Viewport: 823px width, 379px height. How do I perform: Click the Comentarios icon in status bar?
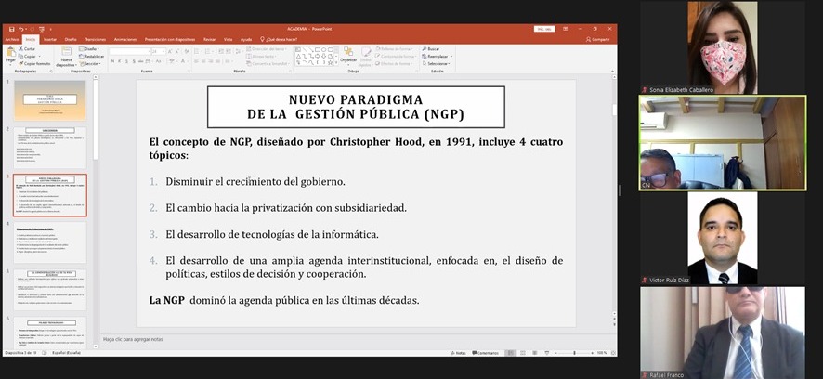click(474, 353)
